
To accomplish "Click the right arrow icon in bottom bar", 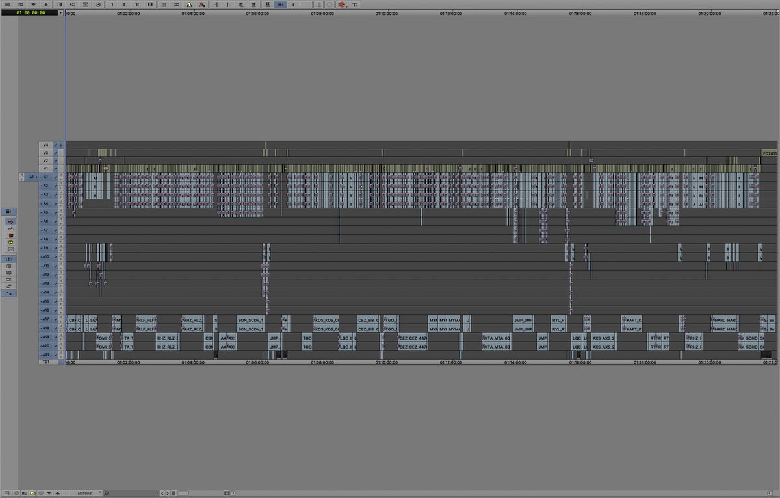I will pos(168,493).
